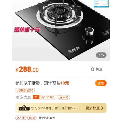Tap the 晒单返十元 promotional overlay text
This screenshot has width=122, height=122.
[x=27, y=30]
